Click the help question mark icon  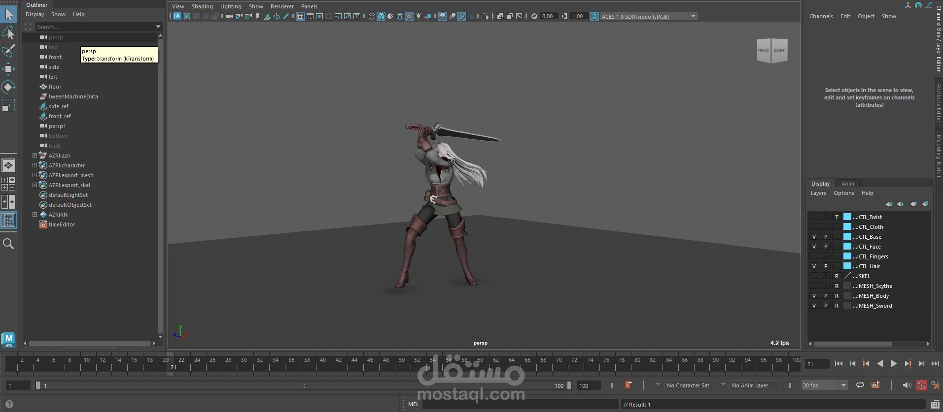(9, 405)
